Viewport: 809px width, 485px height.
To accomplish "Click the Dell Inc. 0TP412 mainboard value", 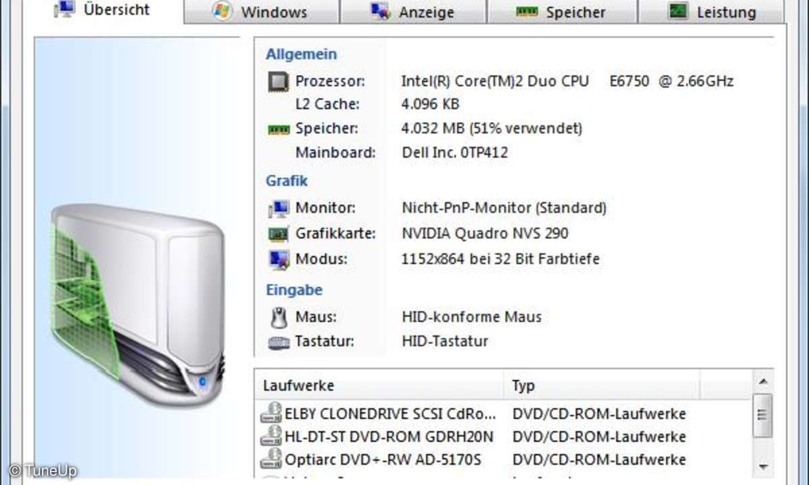I will [x=454, y=152].
